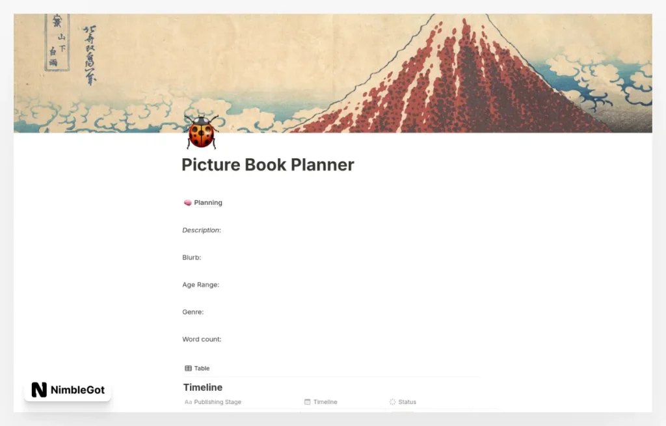Open the Planning page link

tap(203, 203)
